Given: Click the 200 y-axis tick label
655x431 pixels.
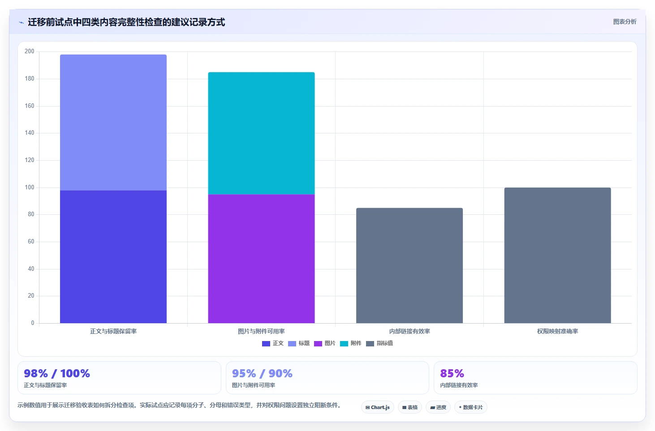Looking at the screenshot, I should tap(30, 51).
